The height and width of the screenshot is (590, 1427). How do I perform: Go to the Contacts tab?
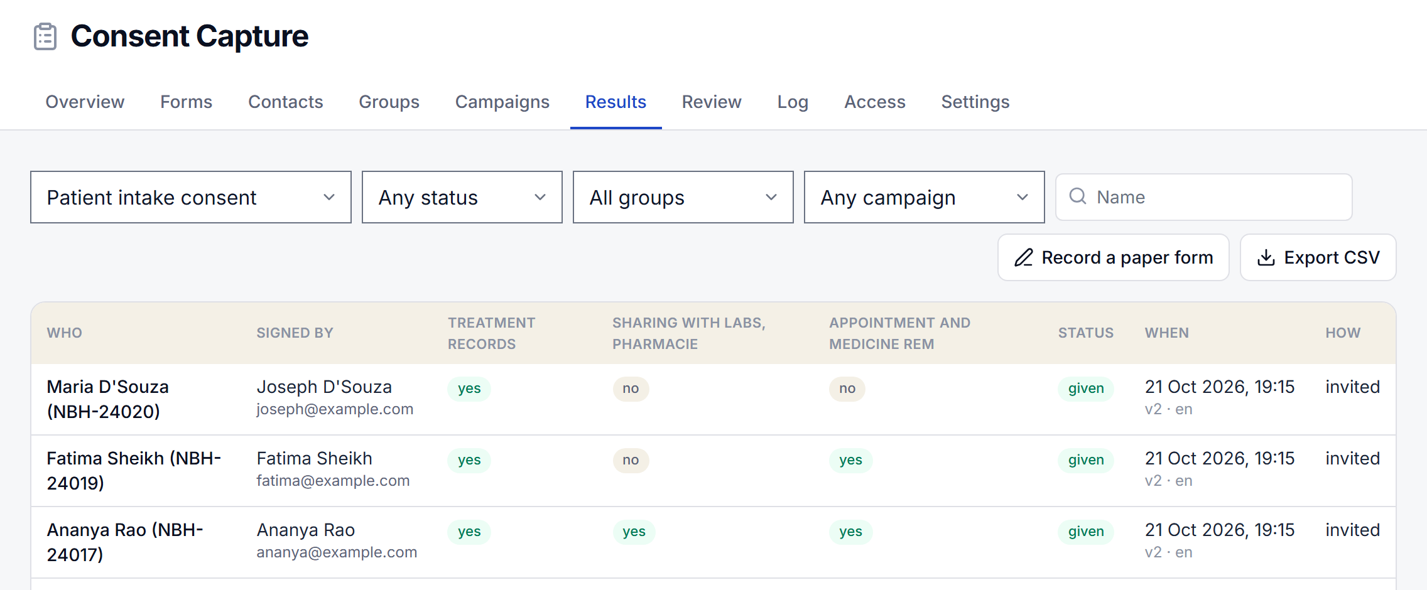point(286,102)
